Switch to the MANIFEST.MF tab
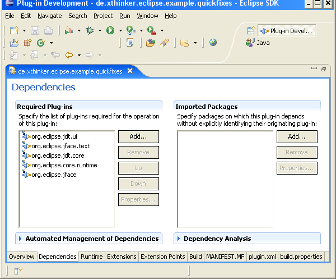Viewport: 336px width, 279px height. pyautogui.click(x=225, y=257)
